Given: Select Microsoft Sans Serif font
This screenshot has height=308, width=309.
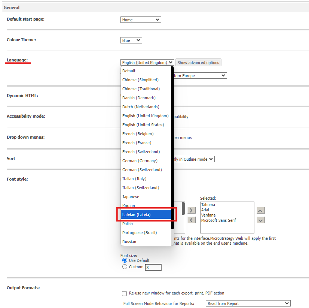Looking at the screenshot, I should [x=227, y=220].
